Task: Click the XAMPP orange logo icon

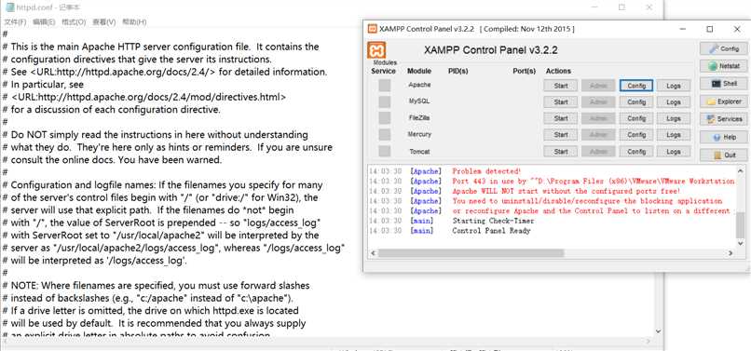Action: point(376,50)
